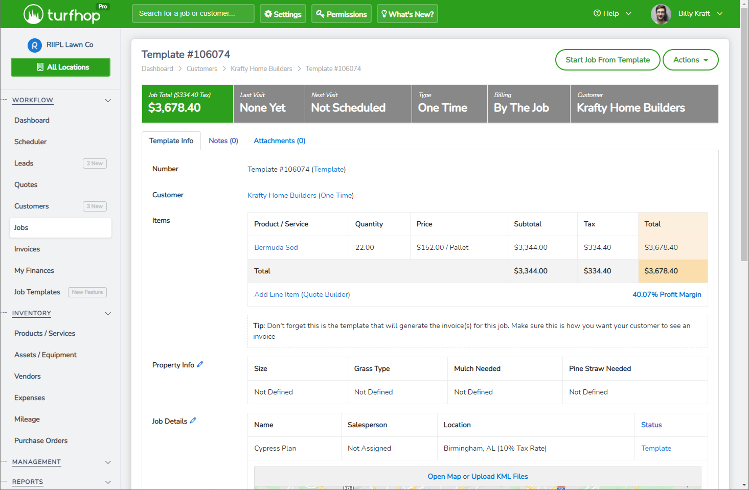Open the Actions dropdown
Viewport: 749px width, 490px height.
(690, 60)
